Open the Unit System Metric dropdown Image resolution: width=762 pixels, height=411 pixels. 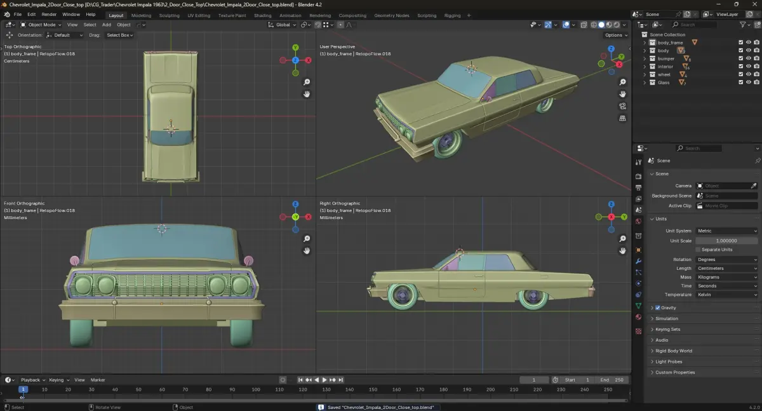click(726, 231)
